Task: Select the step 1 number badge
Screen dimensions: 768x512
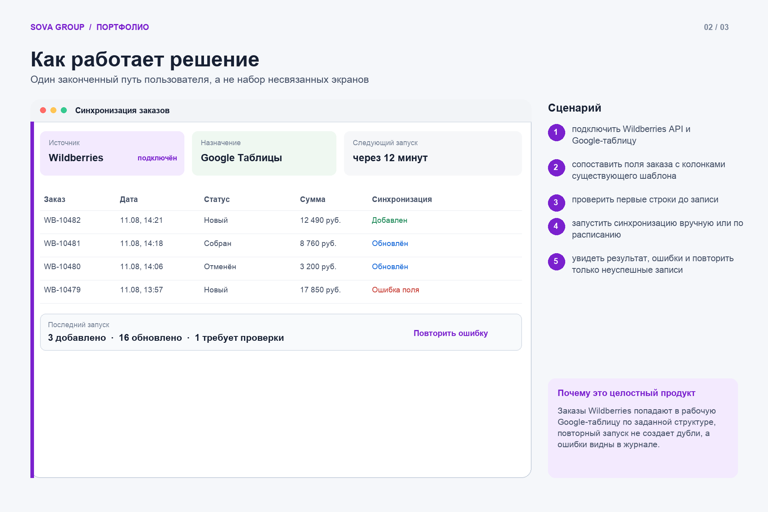Action: (x=556, y=132)
